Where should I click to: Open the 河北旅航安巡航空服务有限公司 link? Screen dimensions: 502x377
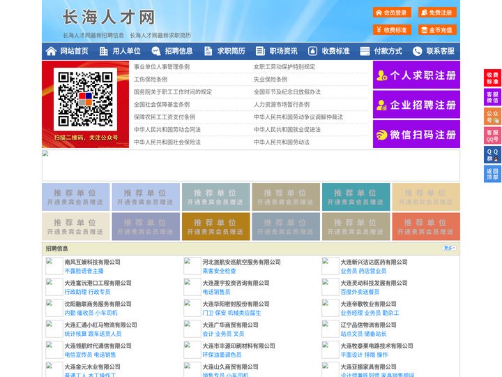(x=242, y=262)
